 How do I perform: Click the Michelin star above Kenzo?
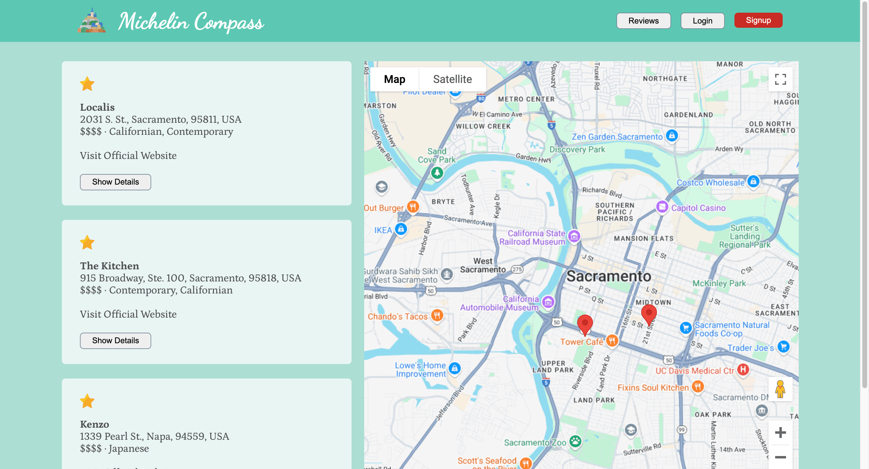(x=87, y=401)
